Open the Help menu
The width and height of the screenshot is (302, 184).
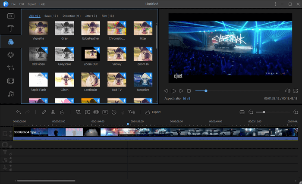(42, 4)
